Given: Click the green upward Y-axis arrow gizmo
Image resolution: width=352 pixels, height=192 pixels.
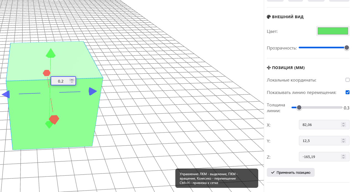Looking at the screenshot, I should (50, 53).
